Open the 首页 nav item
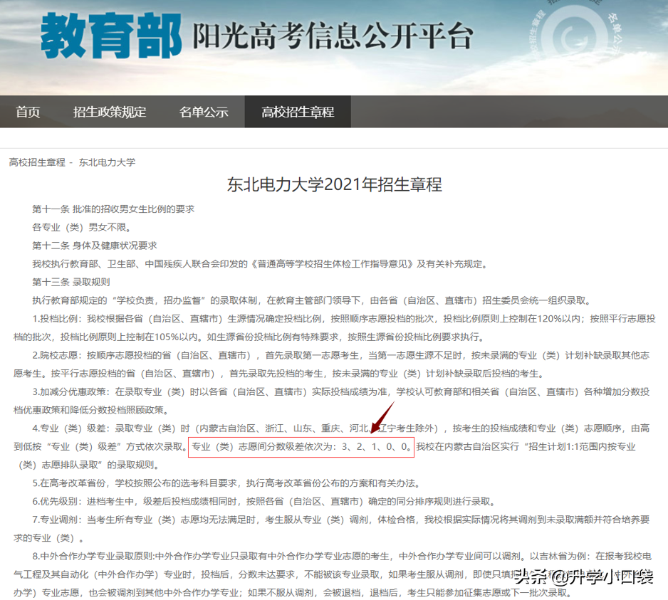This screenshot has width=668, height=600. pyautogui.click(x=28, y=112)
